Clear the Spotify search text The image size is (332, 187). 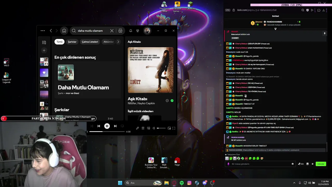pos(112,31)
